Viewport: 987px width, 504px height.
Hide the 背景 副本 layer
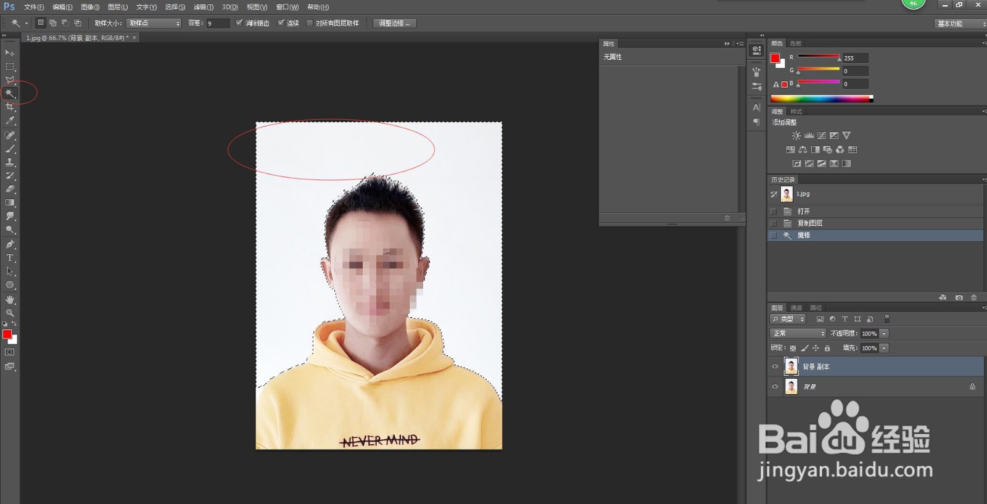tap(775, 366)
